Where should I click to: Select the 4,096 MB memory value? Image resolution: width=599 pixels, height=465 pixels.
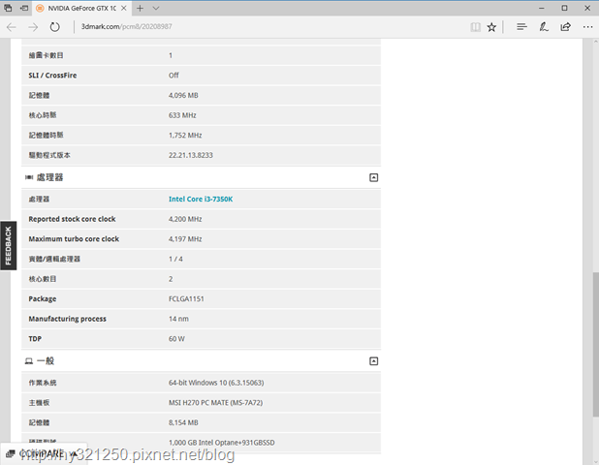tap(183, 96)
